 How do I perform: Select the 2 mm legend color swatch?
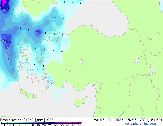tap(22, 123)
